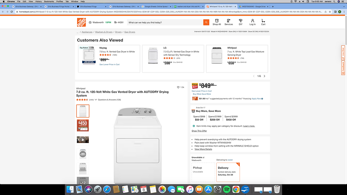Expand the ratings dropdown chevron
Viewport: 347px width, 195px height.
point(96,100)
